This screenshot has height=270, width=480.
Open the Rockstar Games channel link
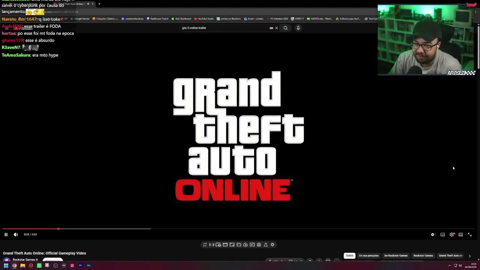[x=24, y=259]
